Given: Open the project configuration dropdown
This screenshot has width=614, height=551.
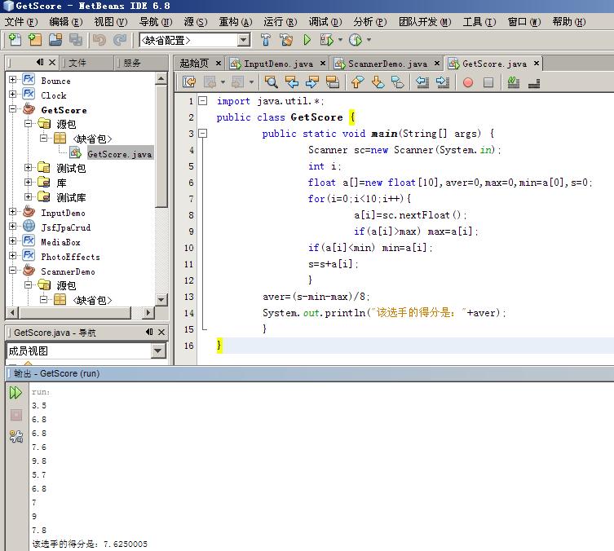Looking at the screenshot, I should tap(244, 40).
